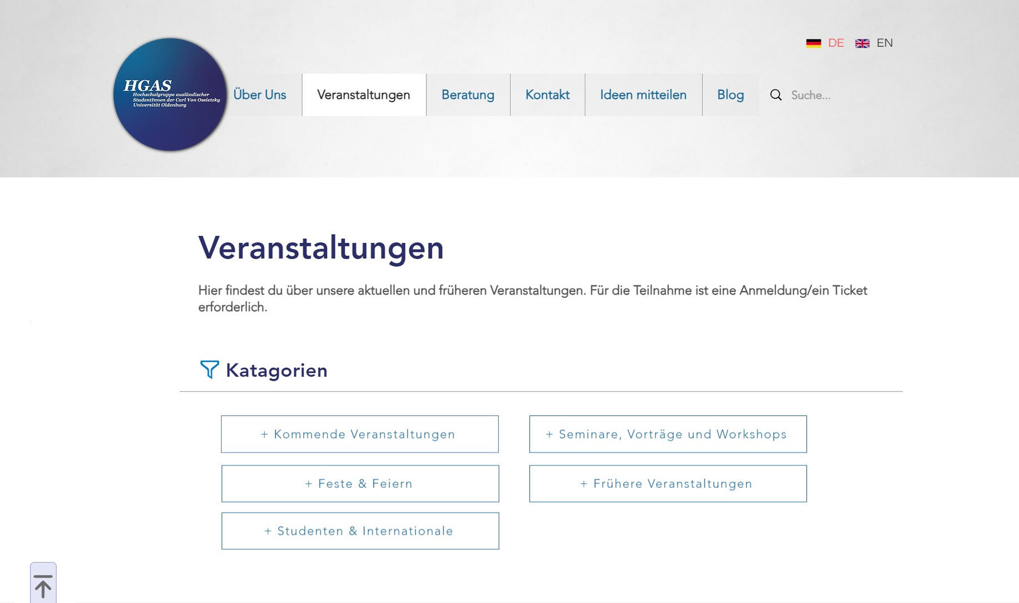
Task: Click the German flag icon
Action: (x=813, y=43)
